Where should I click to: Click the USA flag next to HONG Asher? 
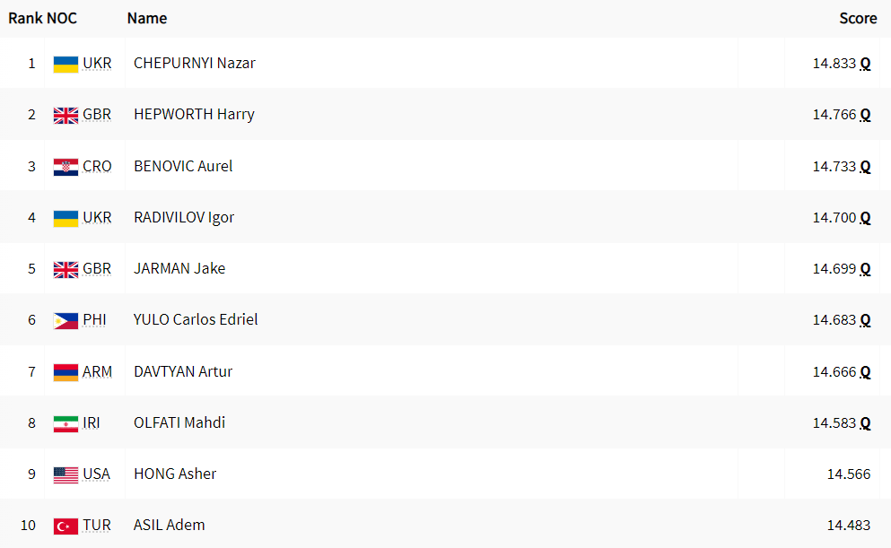pyautogui.click(x=66, y=474)
